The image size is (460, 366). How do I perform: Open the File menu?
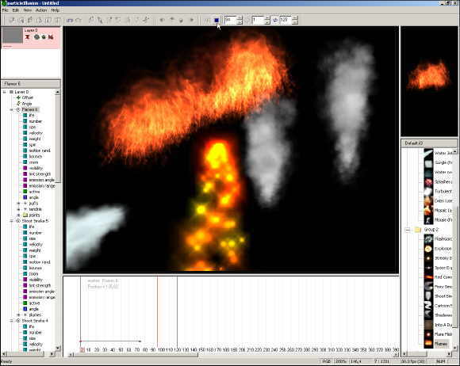(x=5, y=10)
